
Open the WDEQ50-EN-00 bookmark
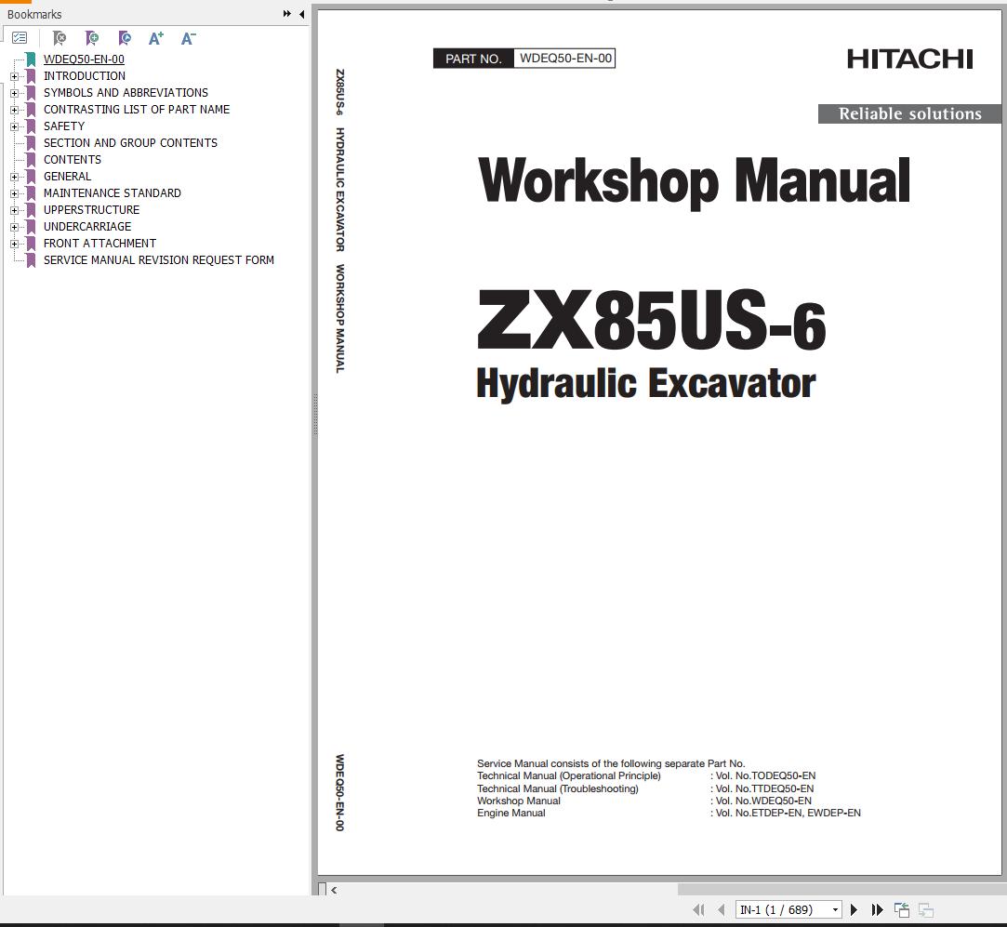point(84,60)
